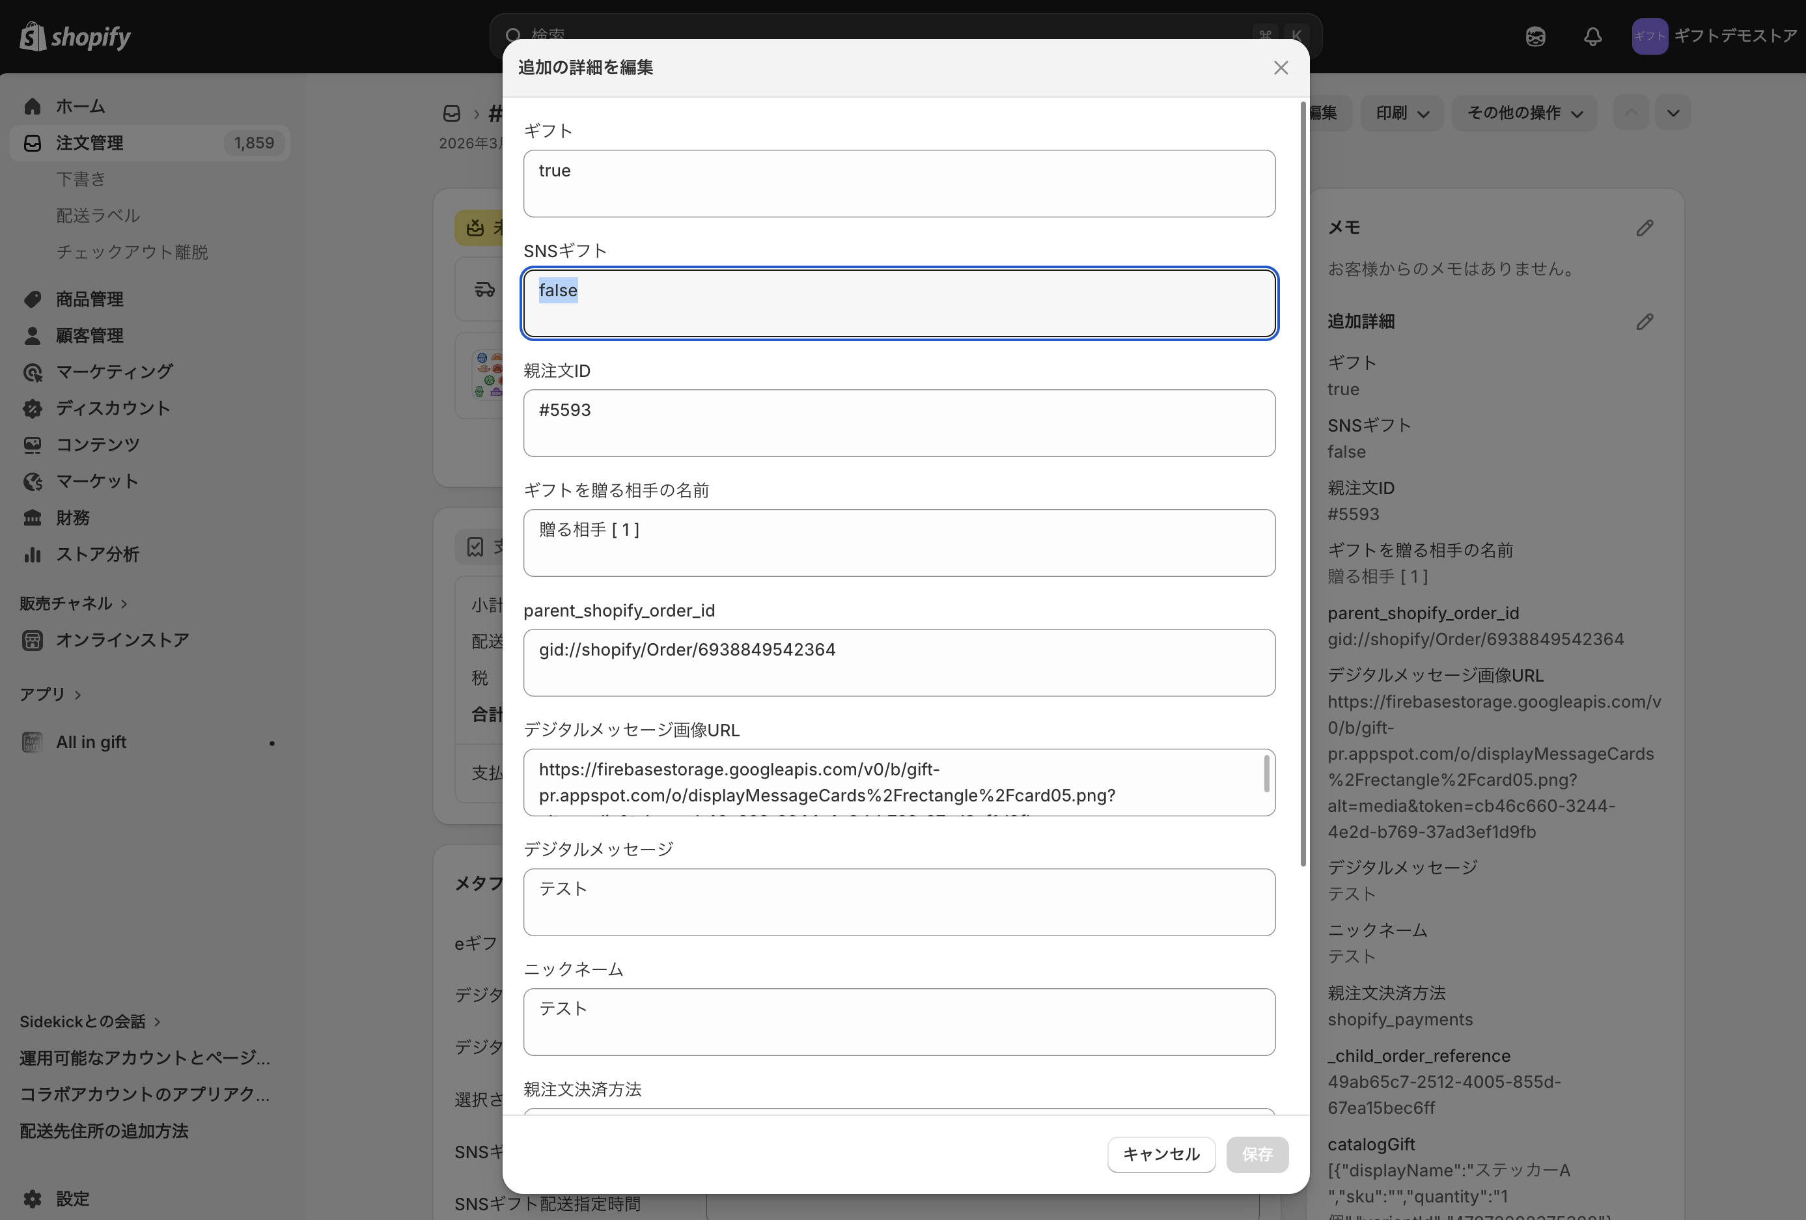Click the pencil icon beside 追加詳細
The width and height of the screenshot is (1806, 1220).
(x=1645, y=321)
